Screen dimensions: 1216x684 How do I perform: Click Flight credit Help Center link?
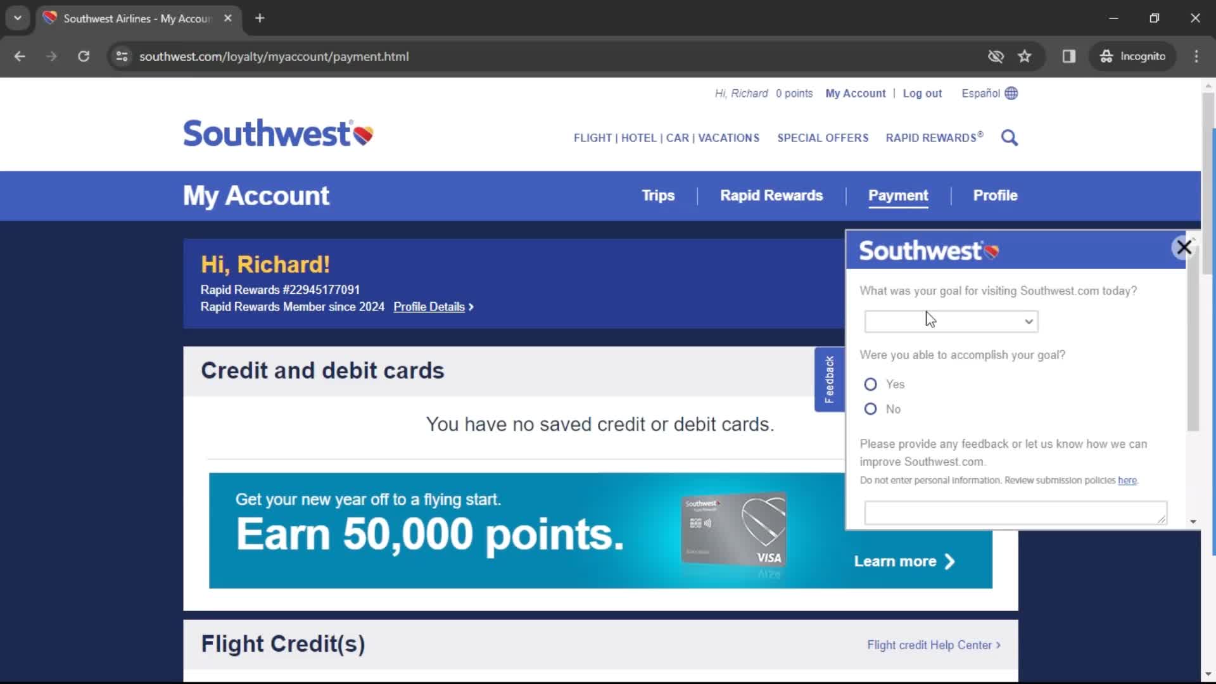pyautogui.click(x=930, y=644)
